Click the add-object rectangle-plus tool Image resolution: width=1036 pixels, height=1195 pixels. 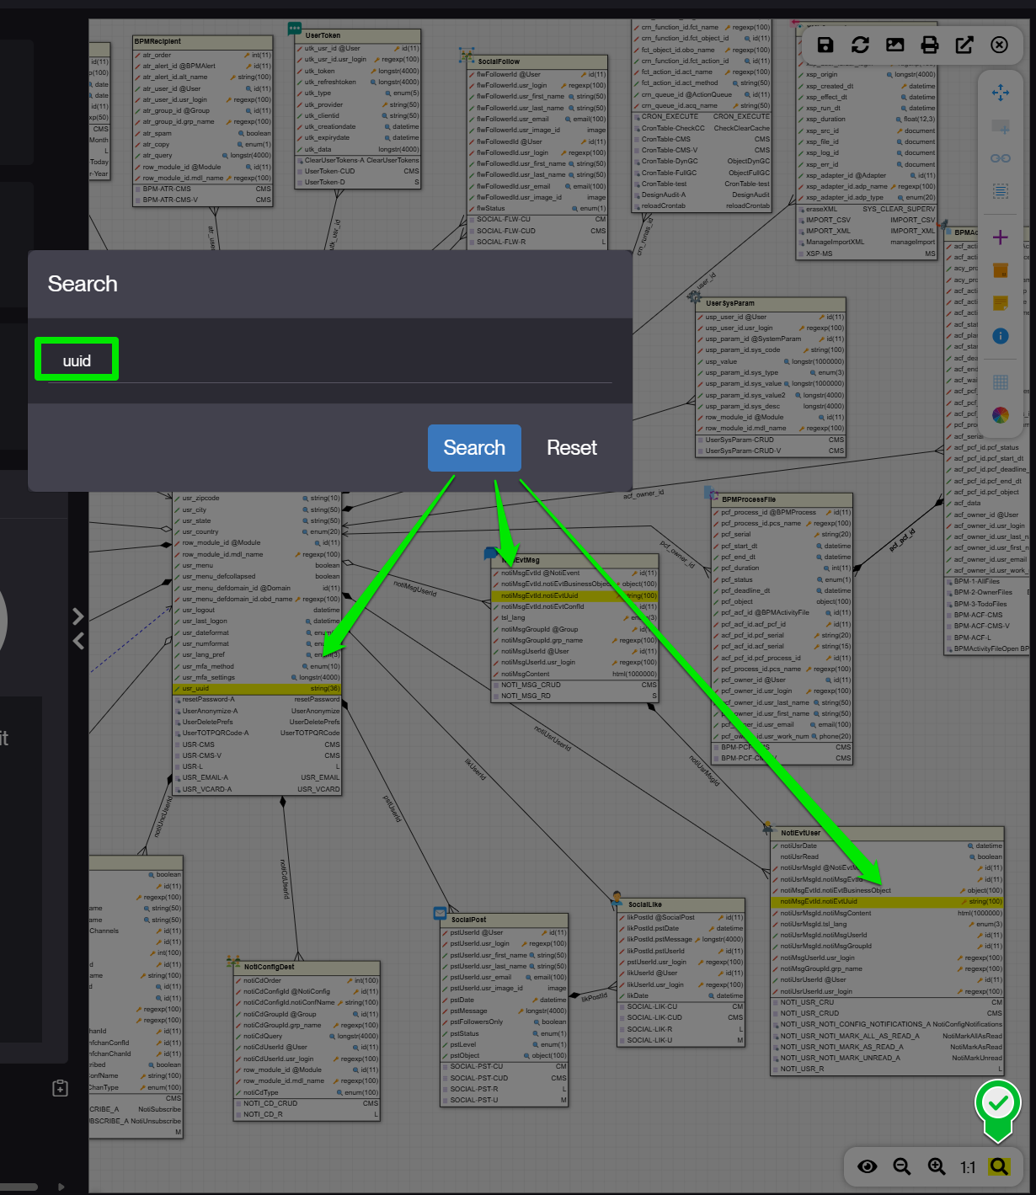[x=1001, y=127]
